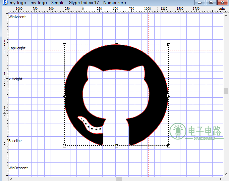229x181 pixels.
Task: Click the horizontal scrollbar right arrow
Action: click(221, 179)
